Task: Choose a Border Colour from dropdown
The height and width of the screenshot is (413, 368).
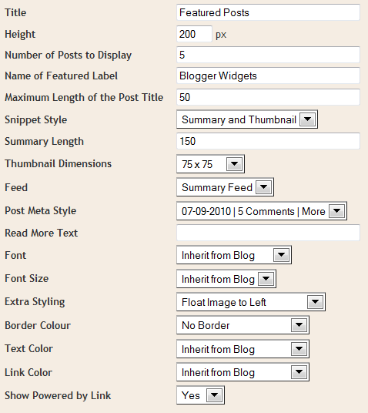Action: click(243, 325)
